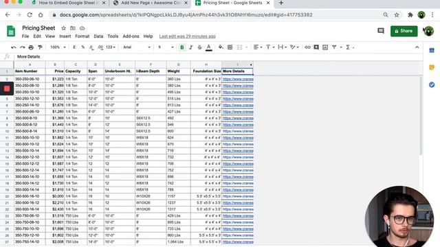This screenshot has width=440, height=247.
Task: Open the Data menu
Action: click(98, 36)
